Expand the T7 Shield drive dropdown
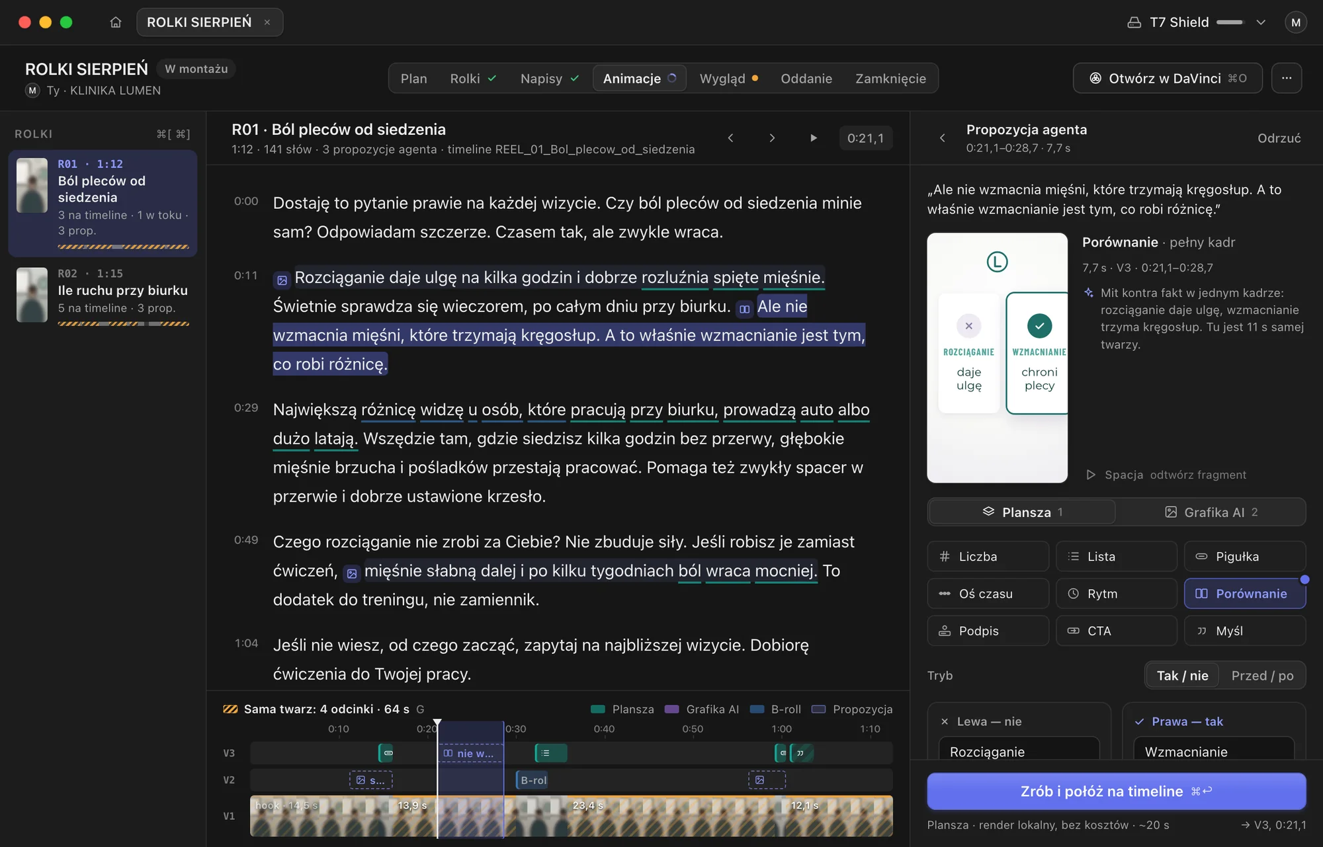 point(1261,22)
